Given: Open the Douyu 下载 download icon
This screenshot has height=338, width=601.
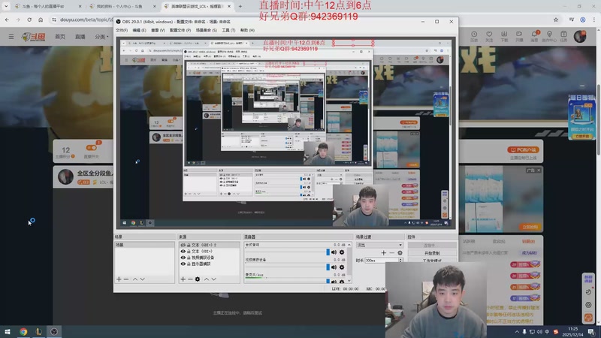Looking at the screenshot, I should coord(504,36).
